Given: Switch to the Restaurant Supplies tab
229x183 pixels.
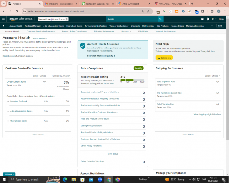Looking at the screenshot, I should coord(98,4).
